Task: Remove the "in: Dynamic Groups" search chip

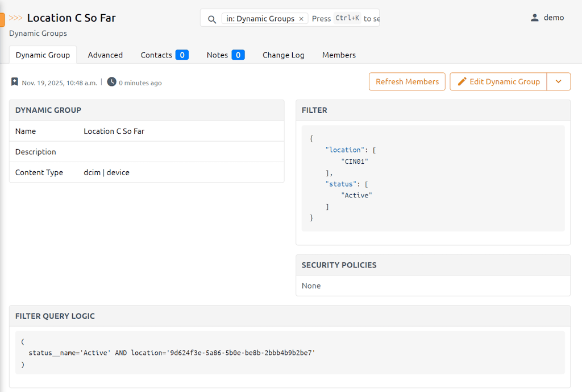Action: pyautogui.click(x=301, y=19)
